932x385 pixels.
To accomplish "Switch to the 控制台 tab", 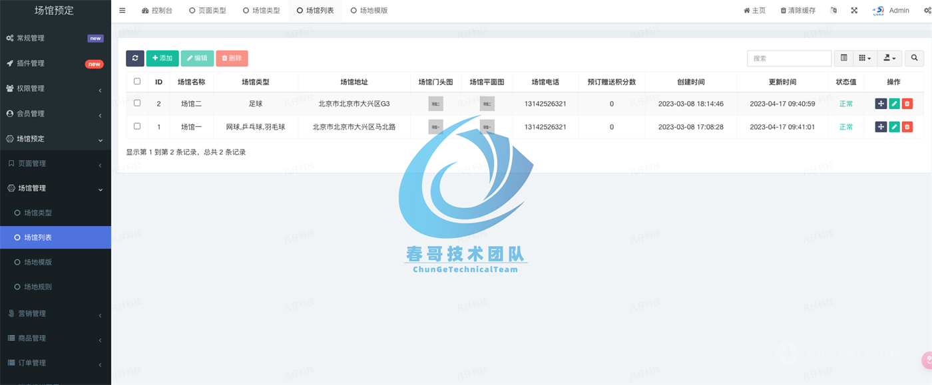I will [x=157, y=11].
